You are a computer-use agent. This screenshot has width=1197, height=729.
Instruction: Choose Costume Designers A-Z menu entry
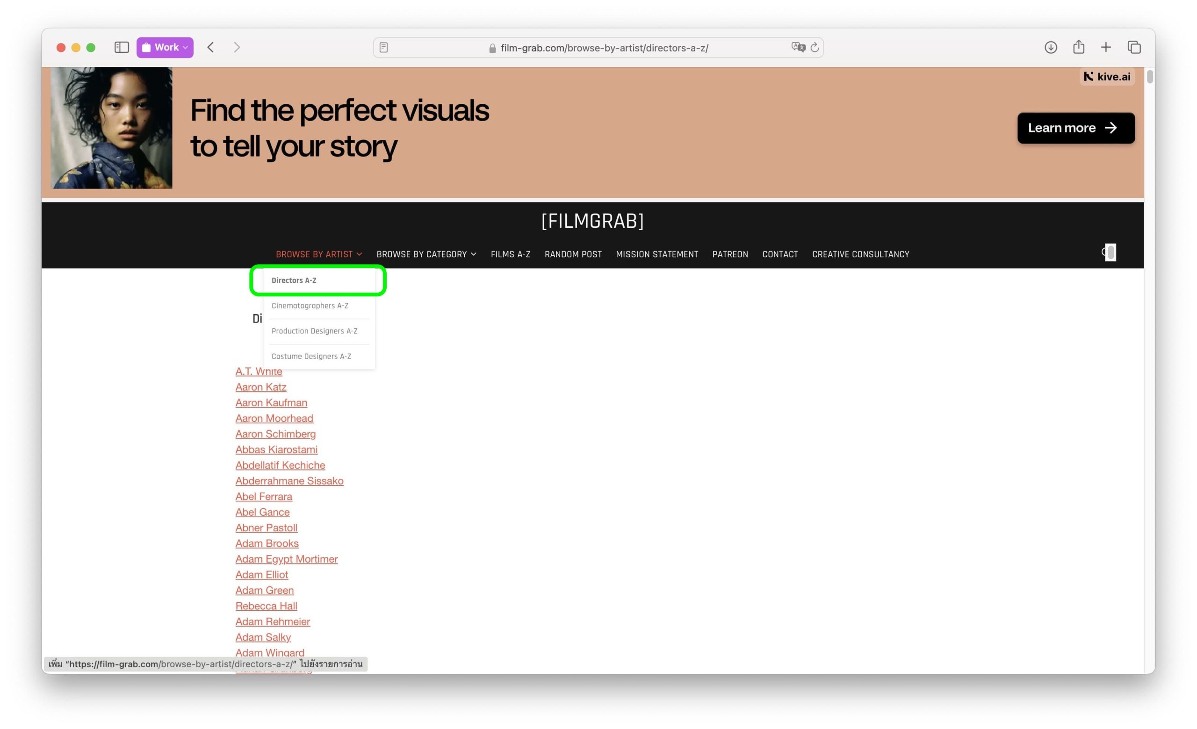[311, 356]
